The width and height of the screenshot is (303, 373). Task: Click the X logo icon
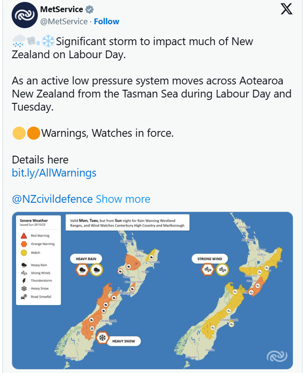[x=287, y=9]
